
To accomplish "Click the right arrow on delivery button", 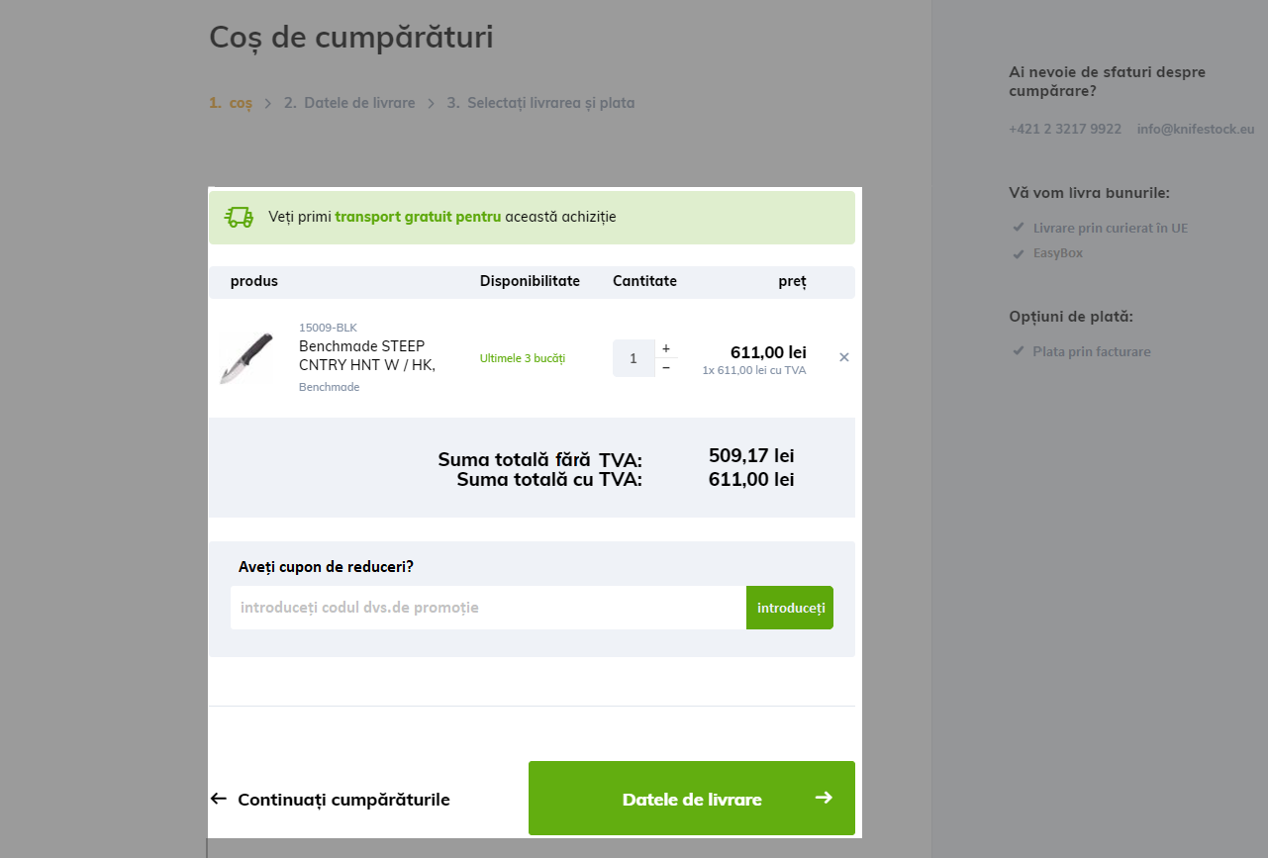I will pyautogui.click(x=824, y=798).
